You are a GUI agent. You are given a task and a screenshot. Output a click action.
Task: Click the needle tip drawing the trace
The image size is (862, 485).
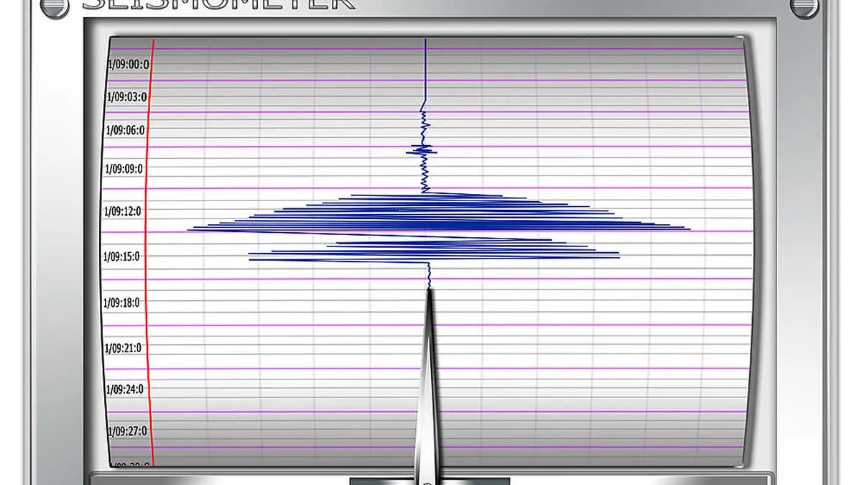point(429,290)
